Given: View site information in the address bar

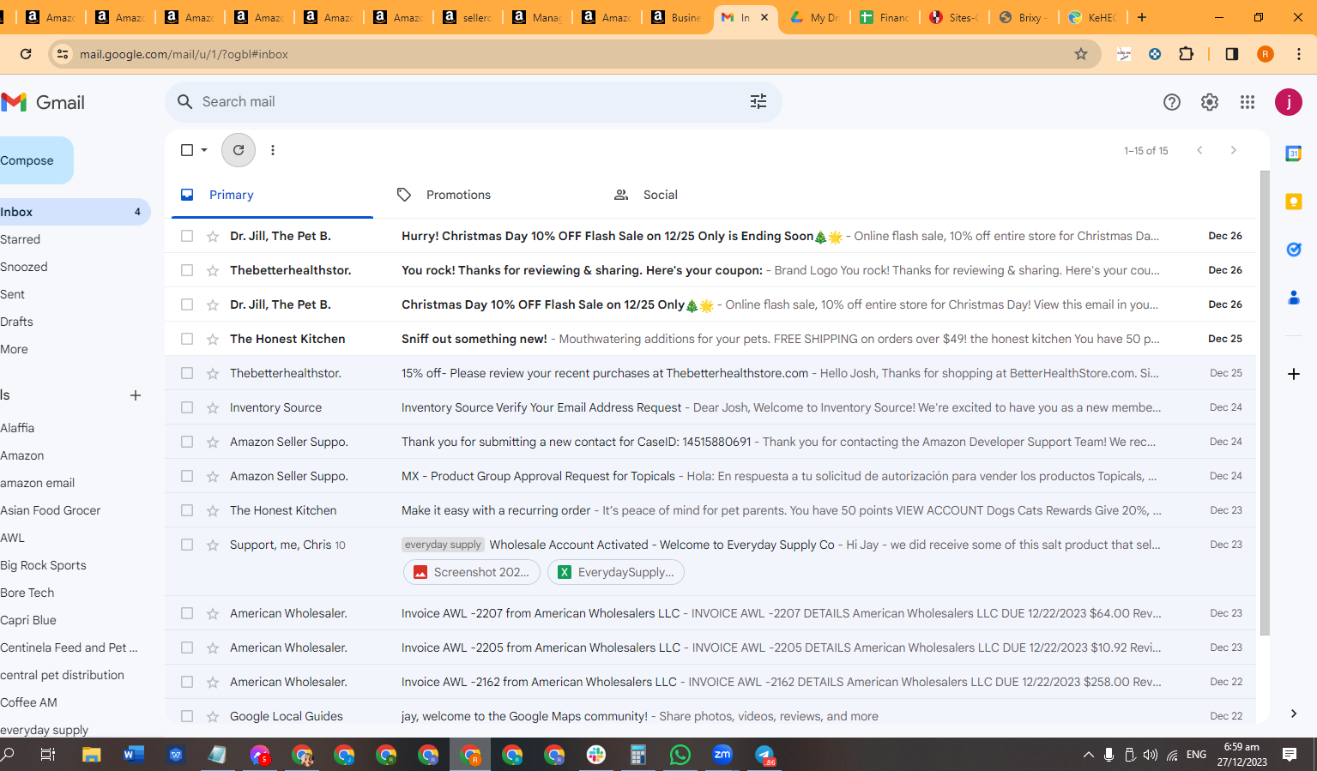Looking at the screenshot, I should pyautogui.click(x=62, y=54).
